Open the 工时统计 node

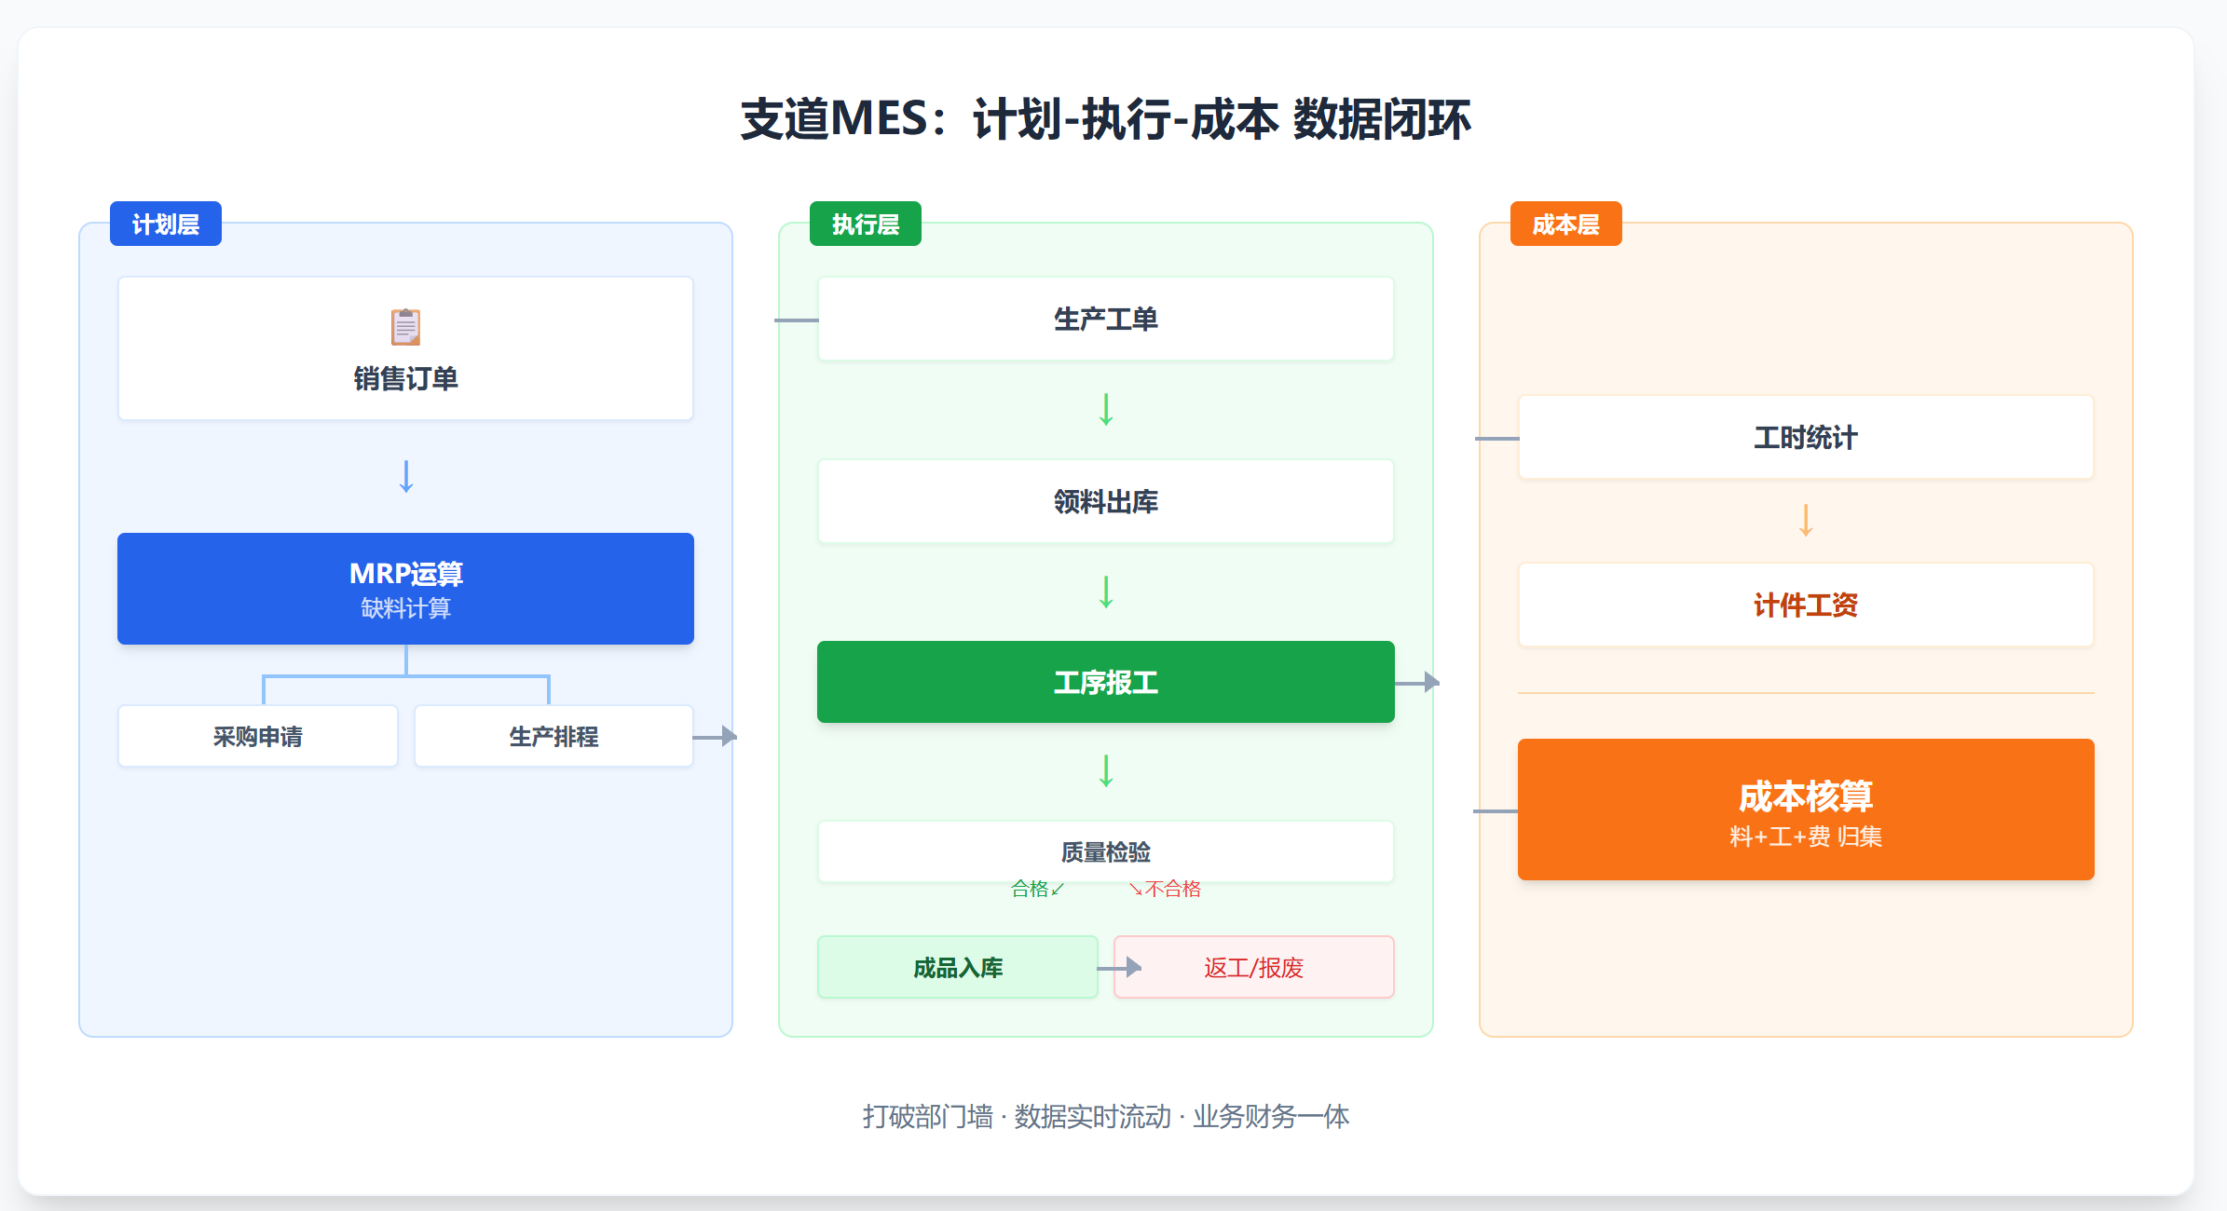click(1805, 437)
